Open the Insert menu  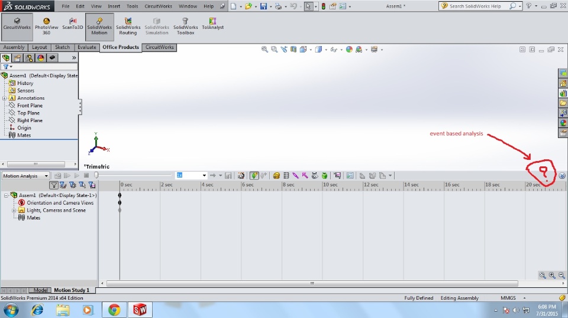(114, 6)
